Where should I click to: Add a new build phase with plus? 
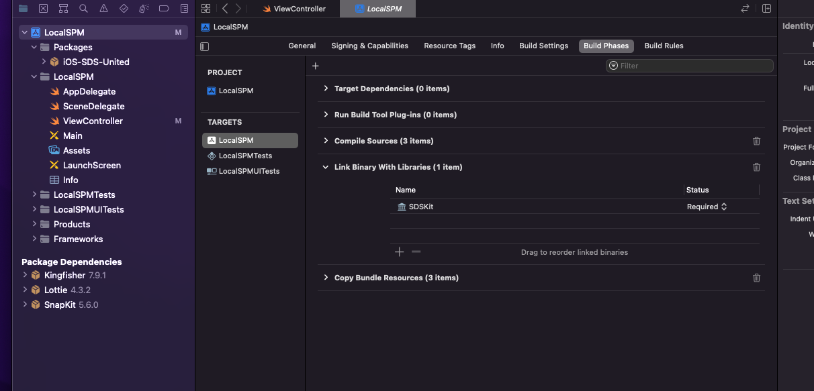point(316,66)
